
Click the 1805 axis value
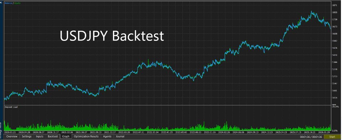click(x=335, y=12)
